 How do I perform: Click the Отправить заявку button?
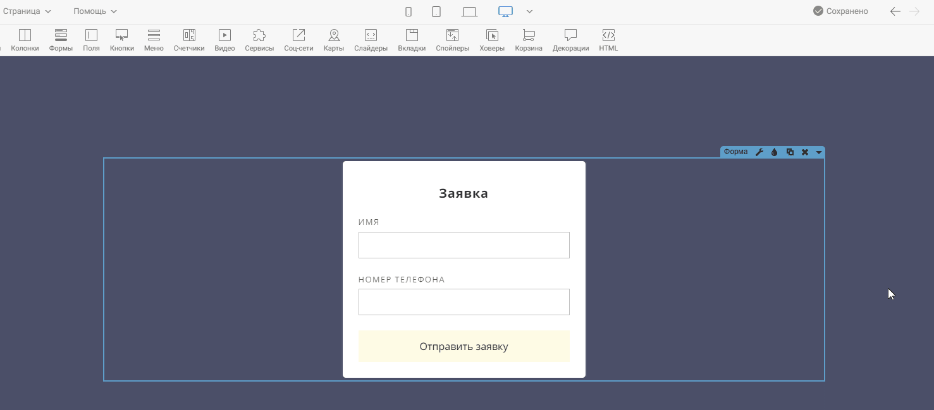pos(464,346)
